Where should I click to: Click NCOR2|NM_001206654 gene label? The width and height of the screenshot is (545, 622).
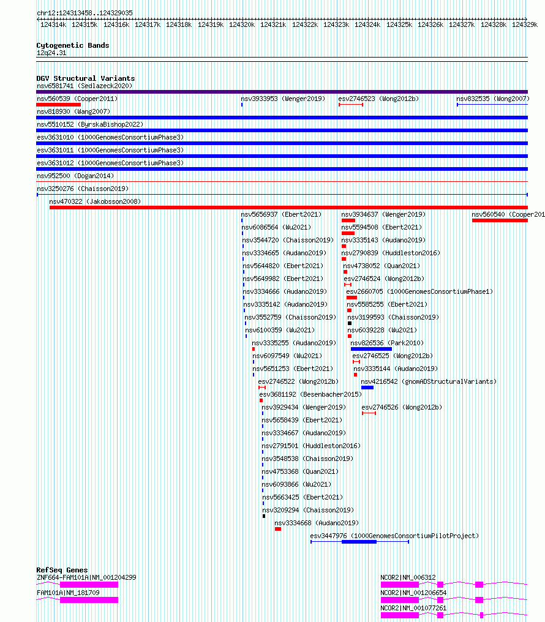click(414, 593)
